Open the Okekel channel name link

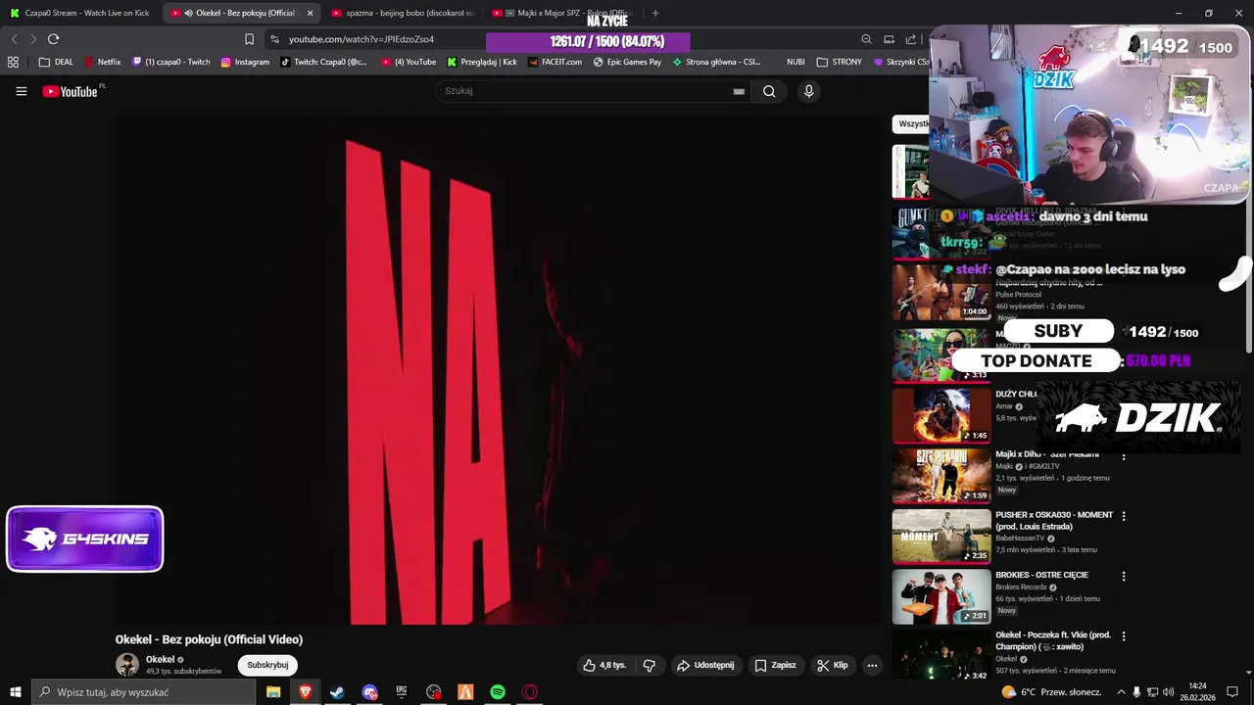coord(161,659)
